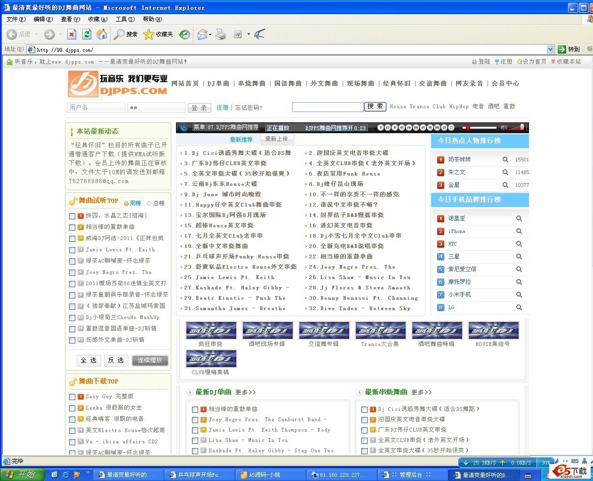This screenshot has width=593, height=481.
Task: Expand the address bar dropdown
Action: point(550,49)
